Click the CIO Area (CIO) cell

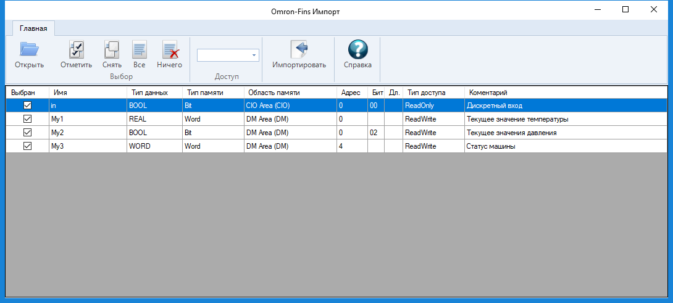(291, 105)
